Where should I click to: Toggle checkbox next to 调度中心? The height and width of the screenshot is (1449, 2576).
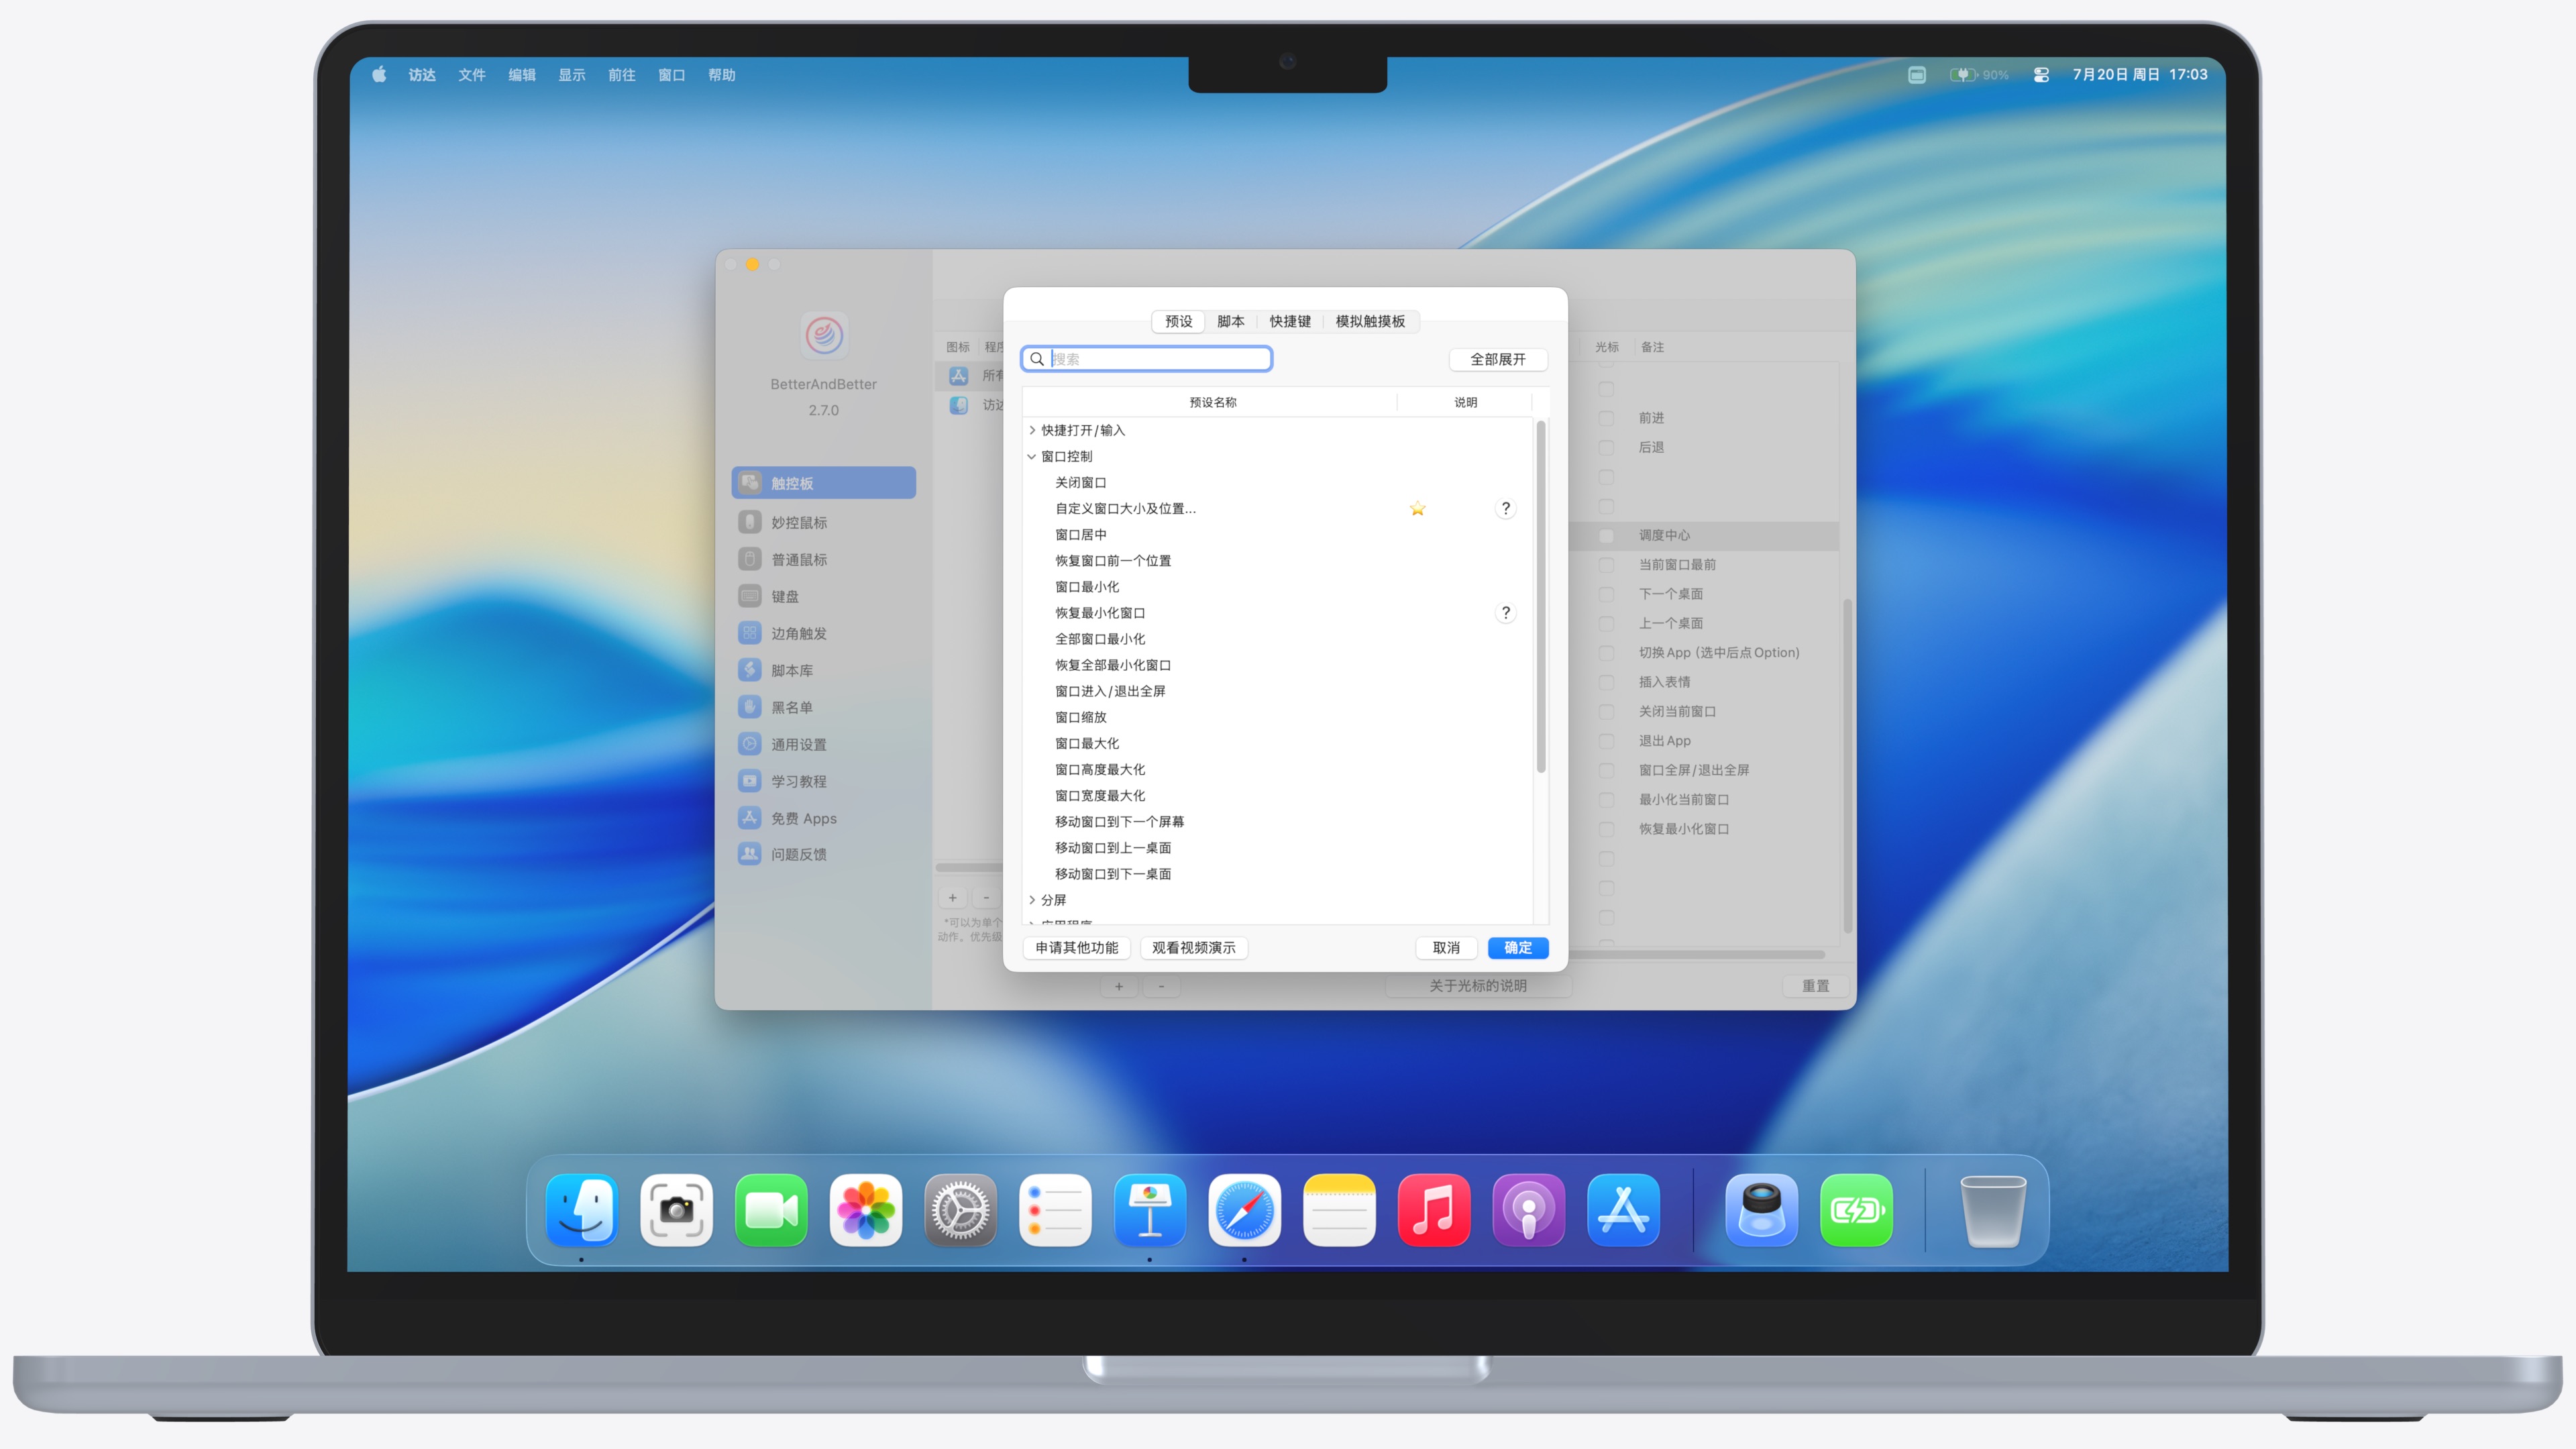pos(1606,536)
